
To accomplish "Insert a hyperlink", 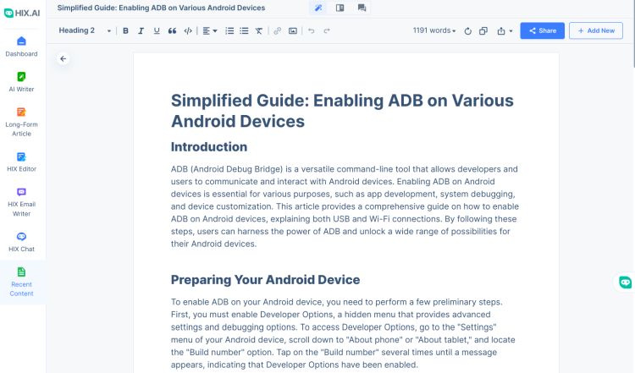I will pyautogui.click(x=278, y=30).
